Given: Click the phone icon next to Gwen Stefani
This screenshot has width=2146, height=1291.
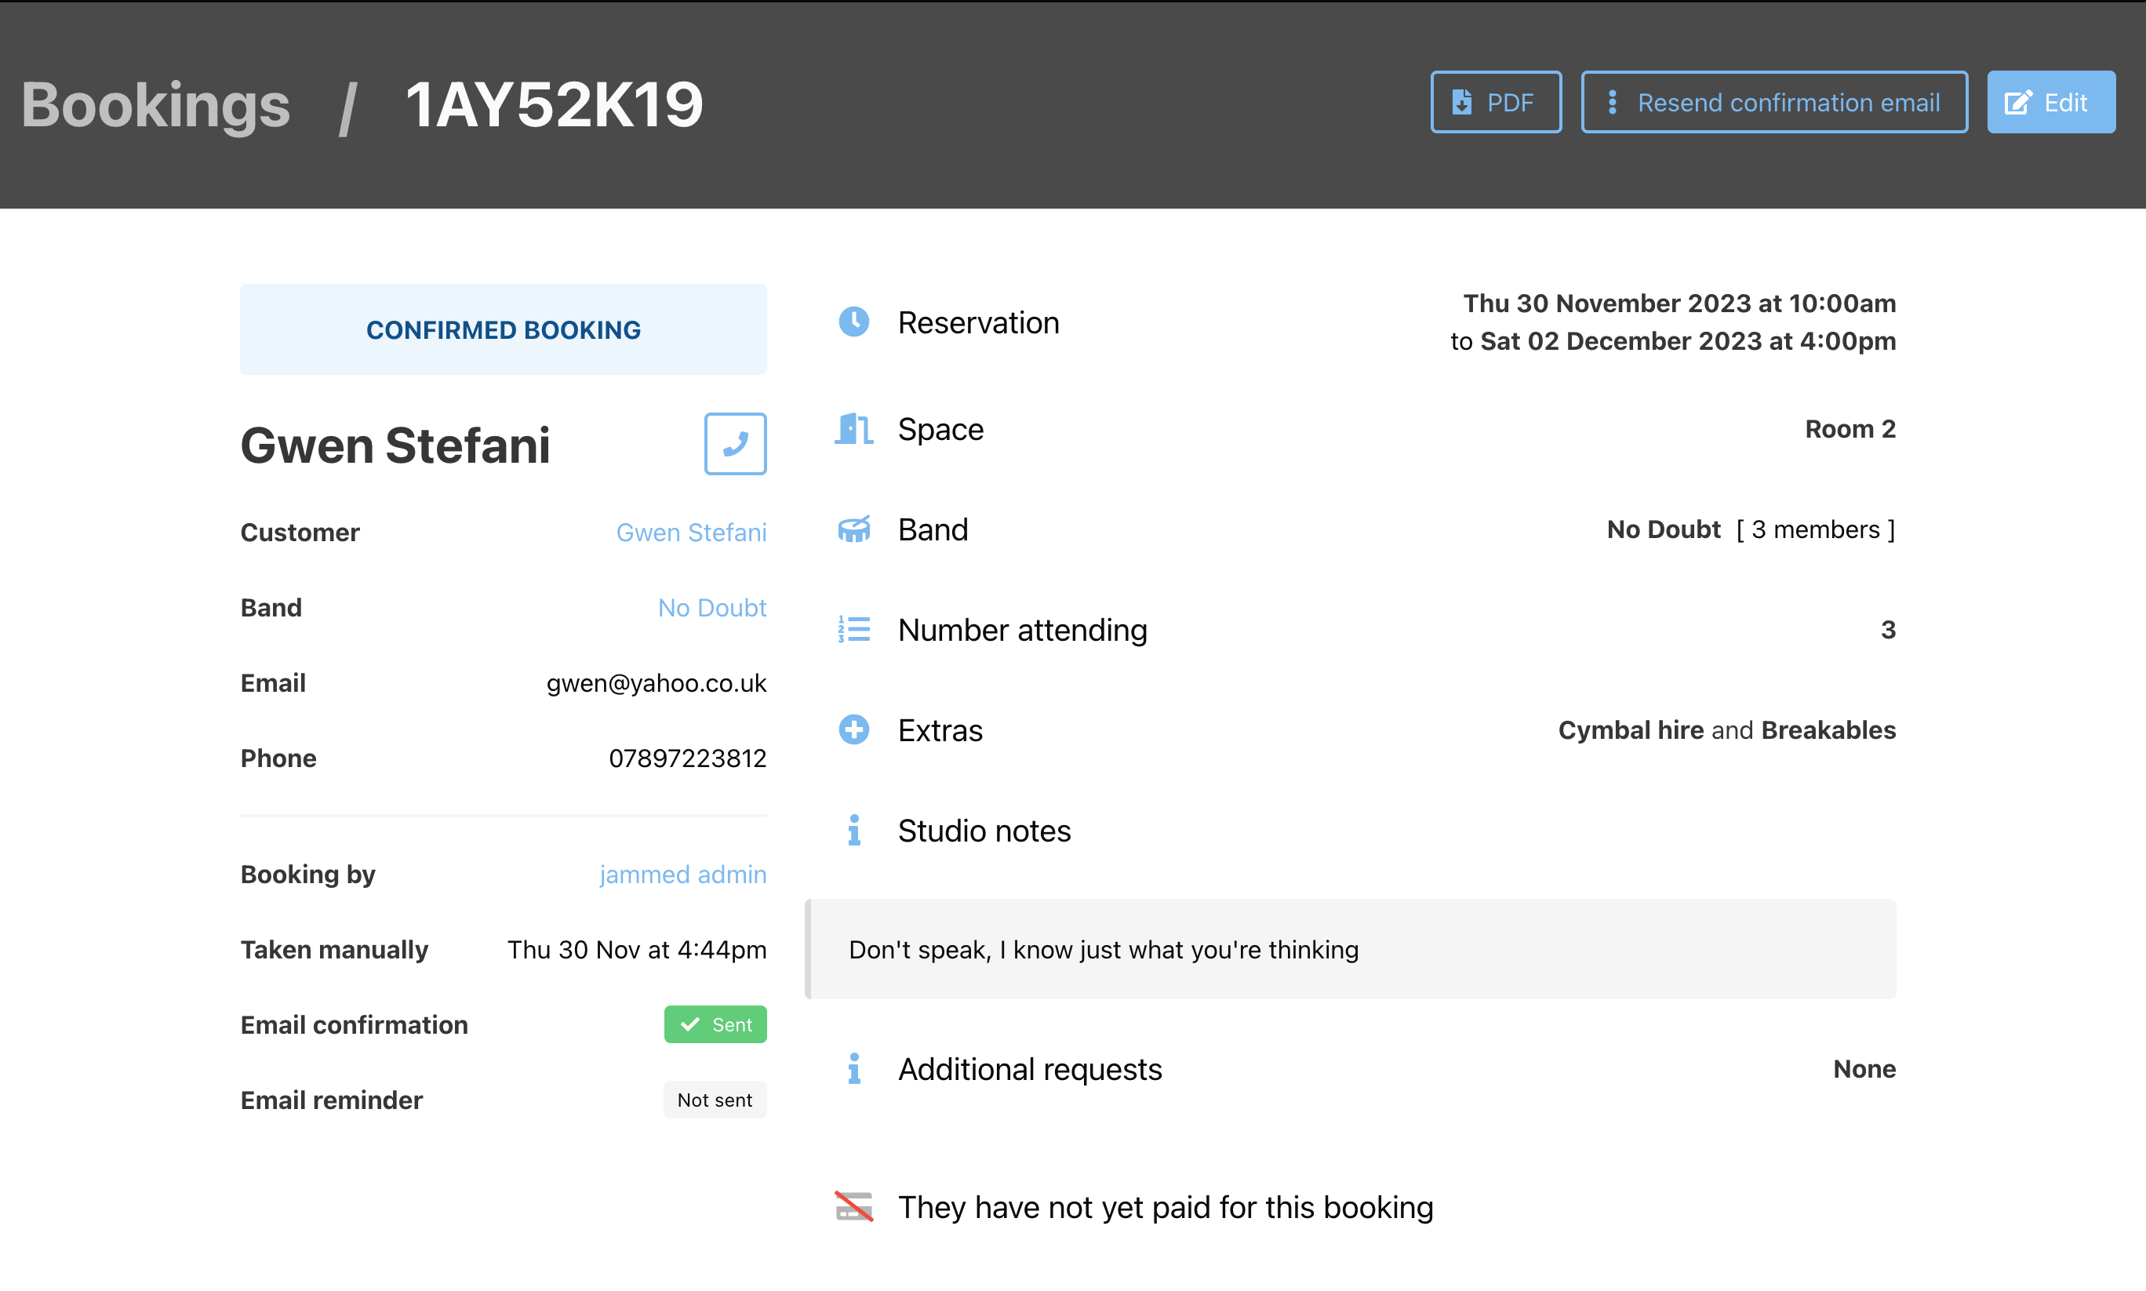Looking at the screenshot, I should 735,445.
